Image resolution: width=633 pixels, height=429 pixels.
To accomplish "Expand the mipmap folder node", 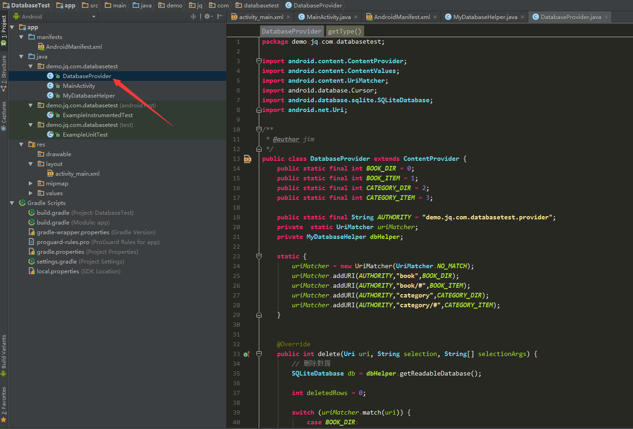I will click(x=31, y=184).
